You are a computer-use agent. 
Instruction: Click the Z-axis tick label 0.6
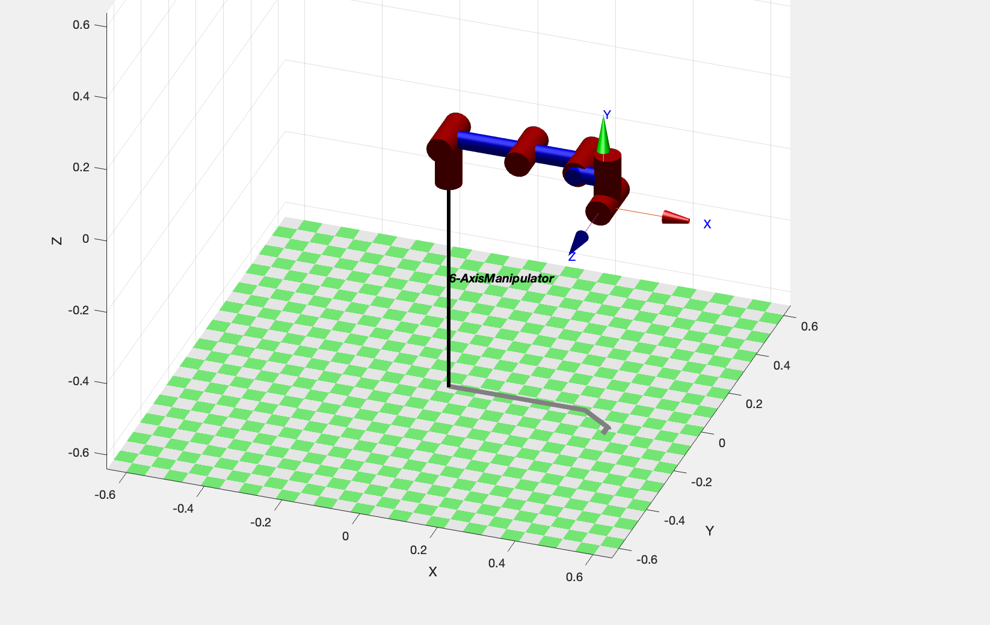[81, 25]
